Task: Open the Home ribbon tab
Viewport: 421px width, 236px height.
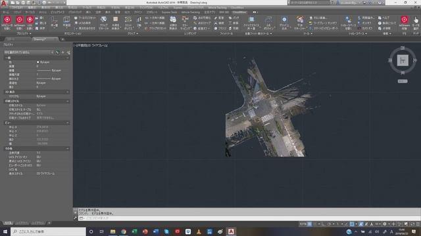Action: pos(6,12)
